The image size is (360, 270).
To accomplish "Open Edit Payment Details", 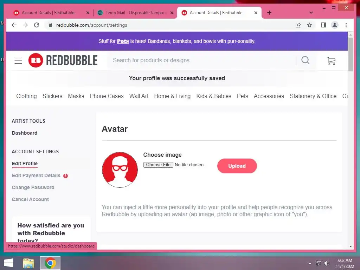I will click(36, 176).
